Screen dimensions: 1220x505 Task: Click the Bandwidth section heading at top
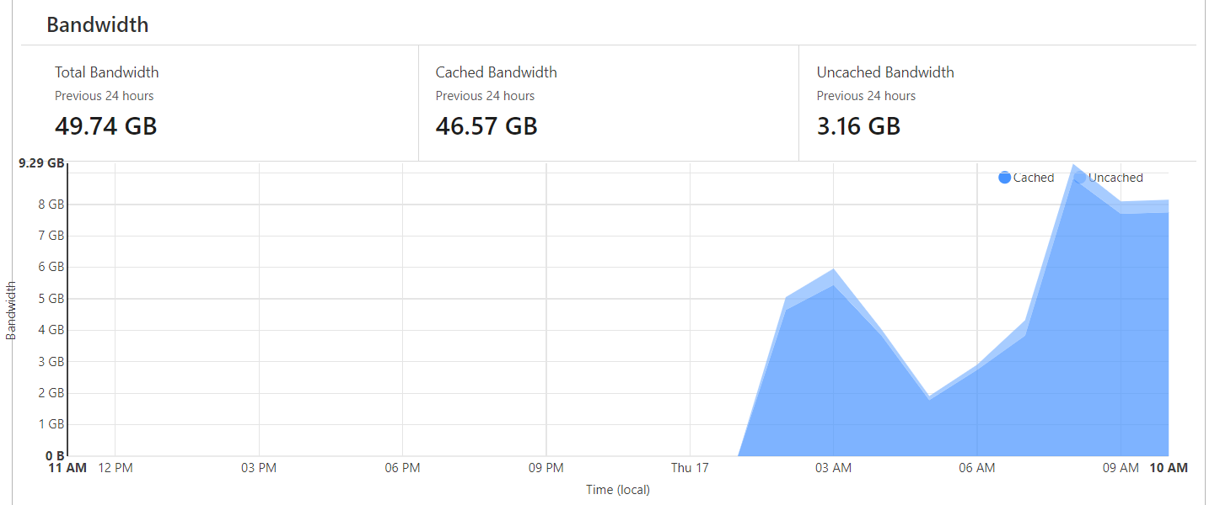(98, 24)
